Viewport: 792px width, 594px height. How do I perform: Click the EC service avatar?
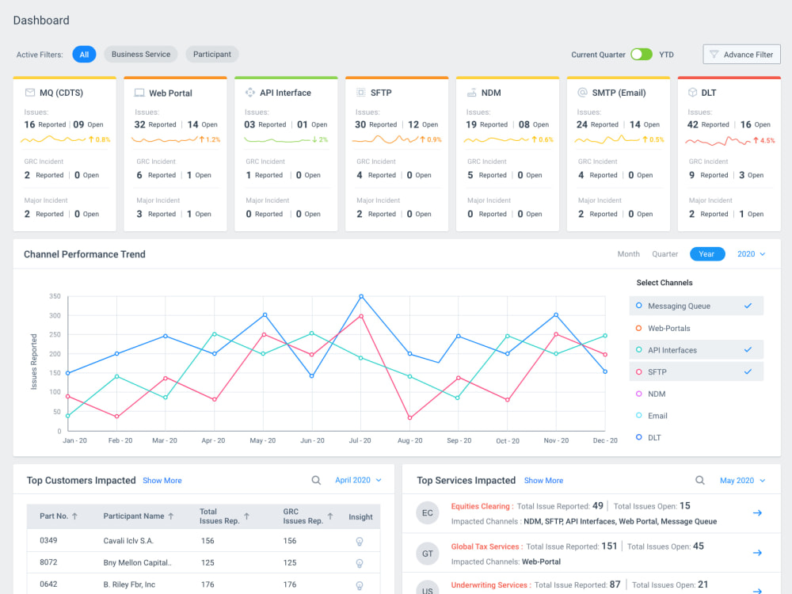pyautogui.click(x=428, y=512)
